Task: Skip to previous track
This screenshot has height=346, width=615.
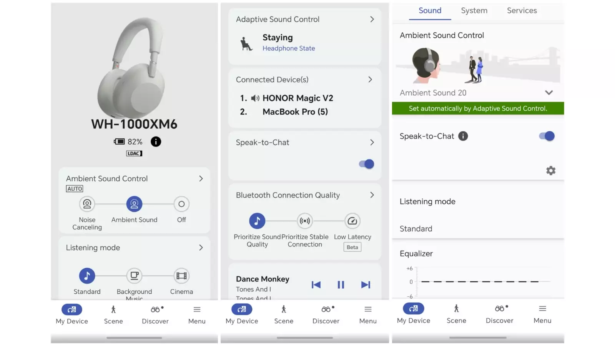Action: click(x=316, y=284)
